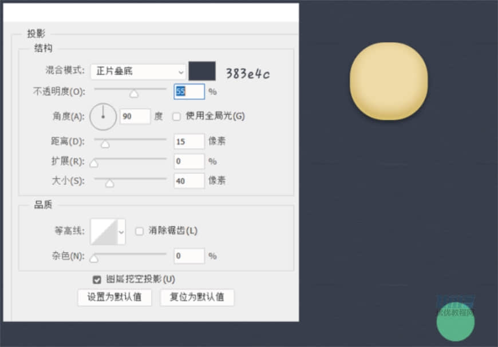Enable the 使用全局光 checkbox

point(176,117)
